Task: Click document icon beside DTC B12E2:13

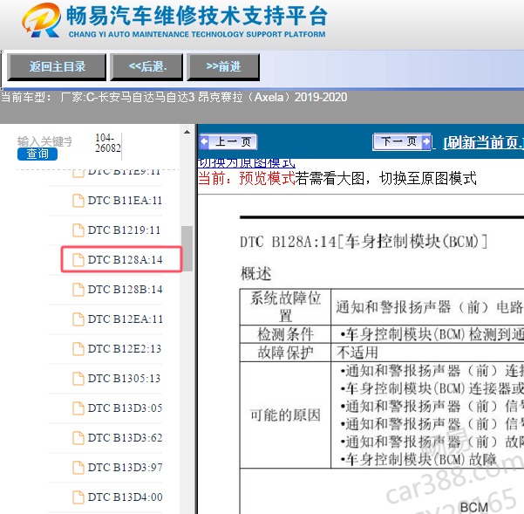Action: coord(78,349)
